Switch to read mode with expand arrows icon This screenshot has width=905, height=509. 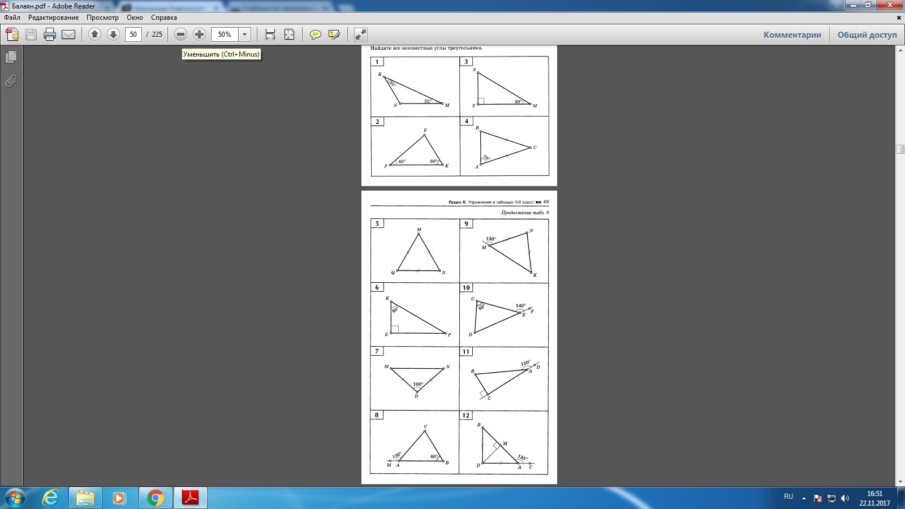[361, 34]
